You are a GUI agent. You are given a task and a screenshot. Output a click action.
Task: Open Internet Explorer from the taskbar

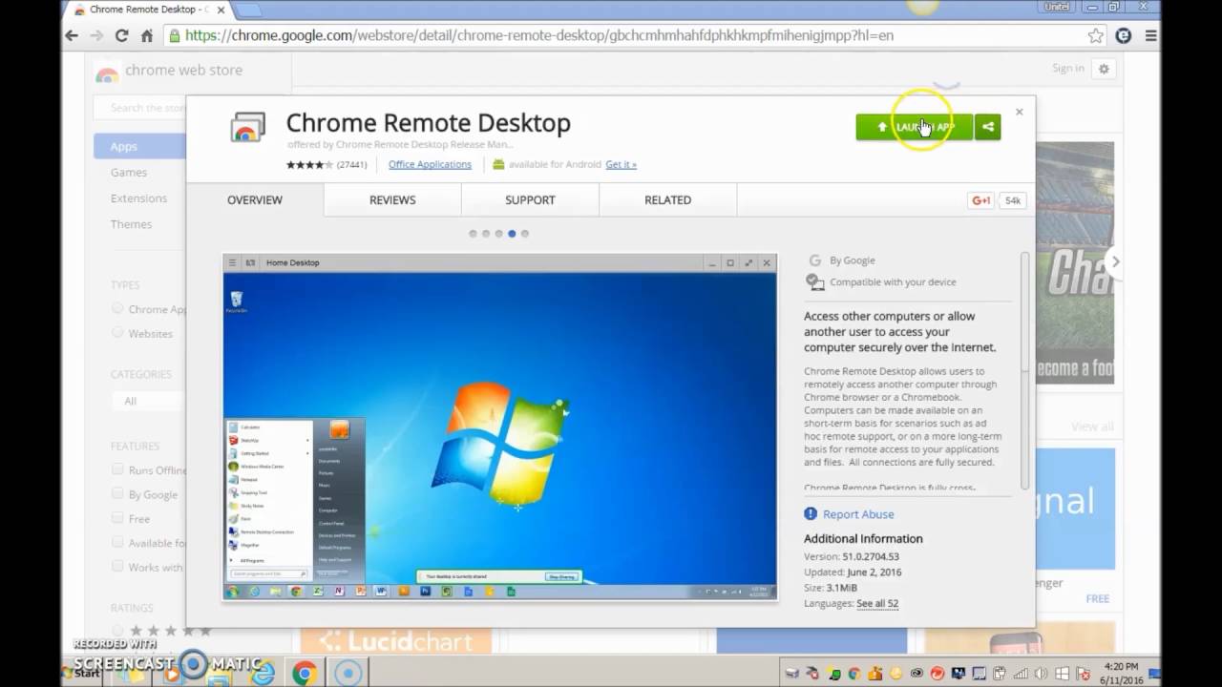(261, 674)
